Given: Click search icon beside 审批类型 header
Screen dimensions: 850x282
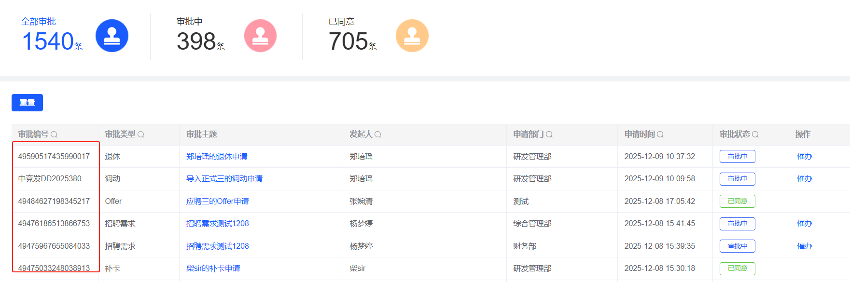Looking at the screenshot, I should 141,134.
